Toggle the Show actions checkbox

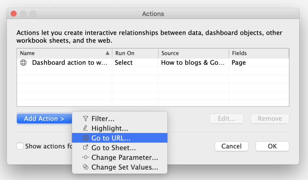pyautogui.click(x=20, y=146)
